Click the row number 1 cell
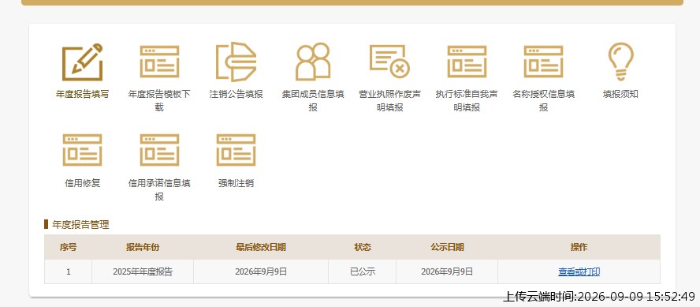 point(69,271)
